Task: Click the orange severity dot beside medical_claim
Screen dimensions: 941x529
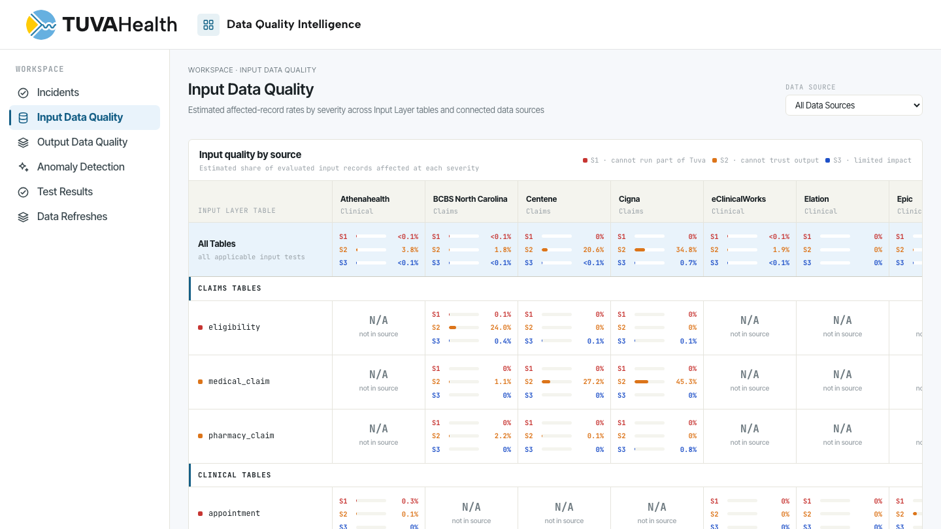Action: click(200, 381)
